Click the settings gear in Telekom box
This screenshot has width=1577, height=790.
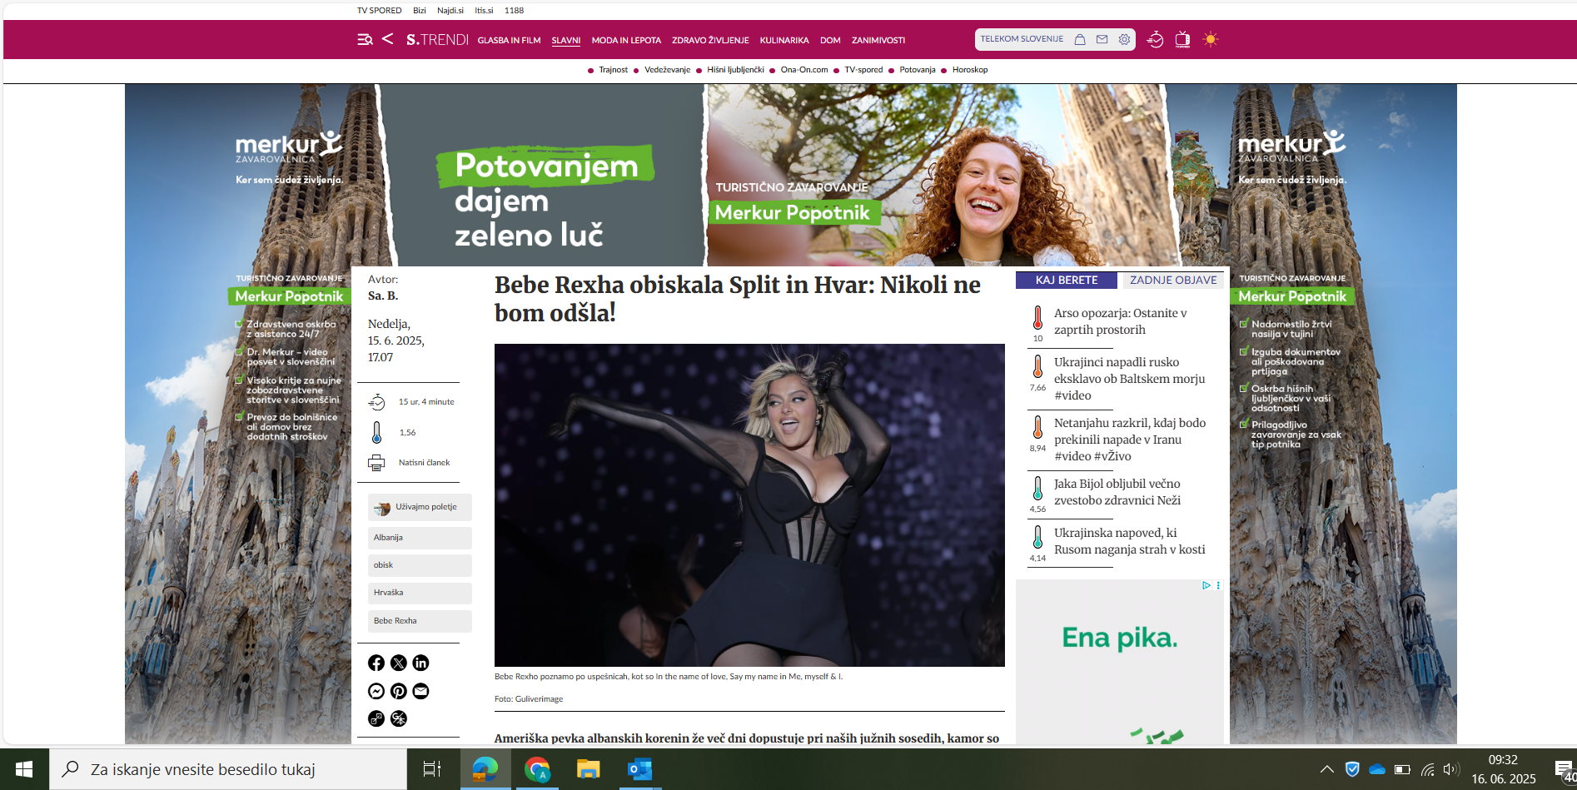[1124, 39]
